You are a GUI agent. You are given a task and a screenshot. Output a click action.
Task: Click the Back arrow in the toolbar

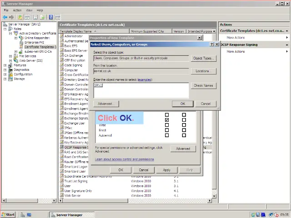click(5, 17)
